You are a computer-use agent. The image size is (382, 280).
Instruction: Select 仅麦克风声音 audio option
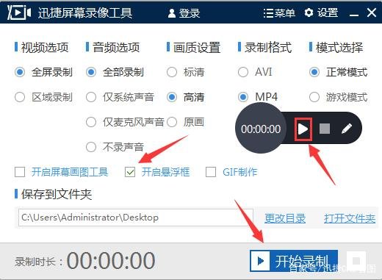(x=125, y=122)
